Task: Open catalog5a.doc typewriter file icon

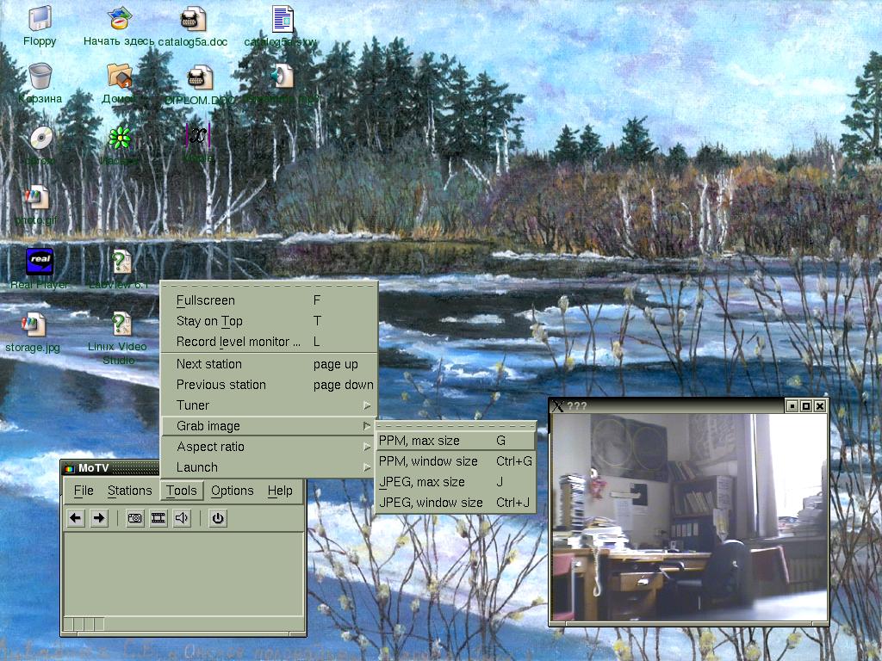Action: (x=193, y=19)
